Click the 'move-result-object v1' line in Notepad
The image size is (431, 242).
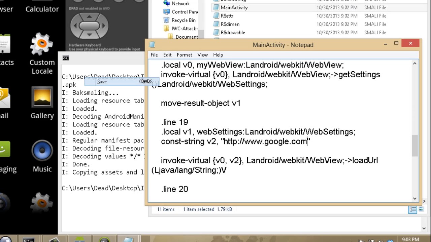coord(201,103)
